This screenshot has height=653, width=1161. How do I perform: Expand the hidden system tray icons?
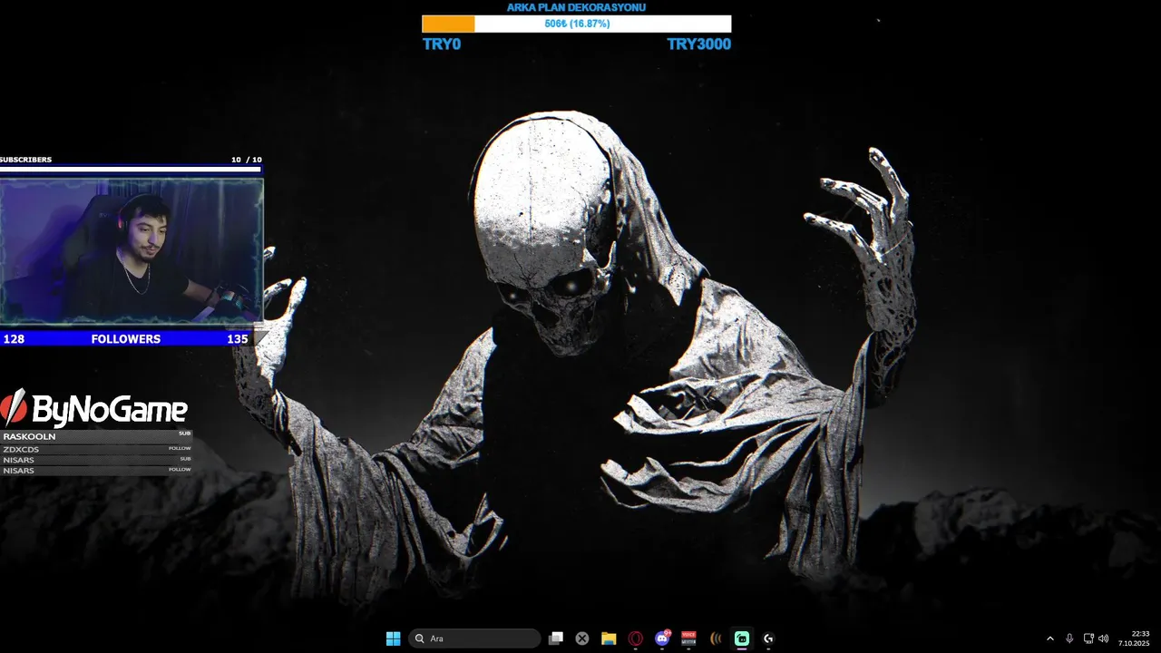pos(1050,638)
